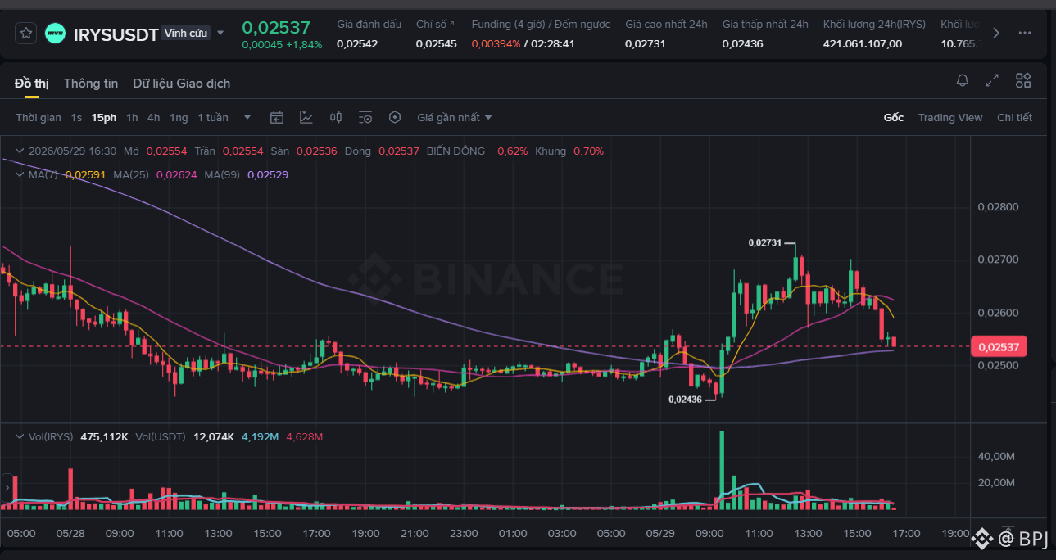
Task: Open the Giá gần nhất price type dropdown
Action: point(455,117)
